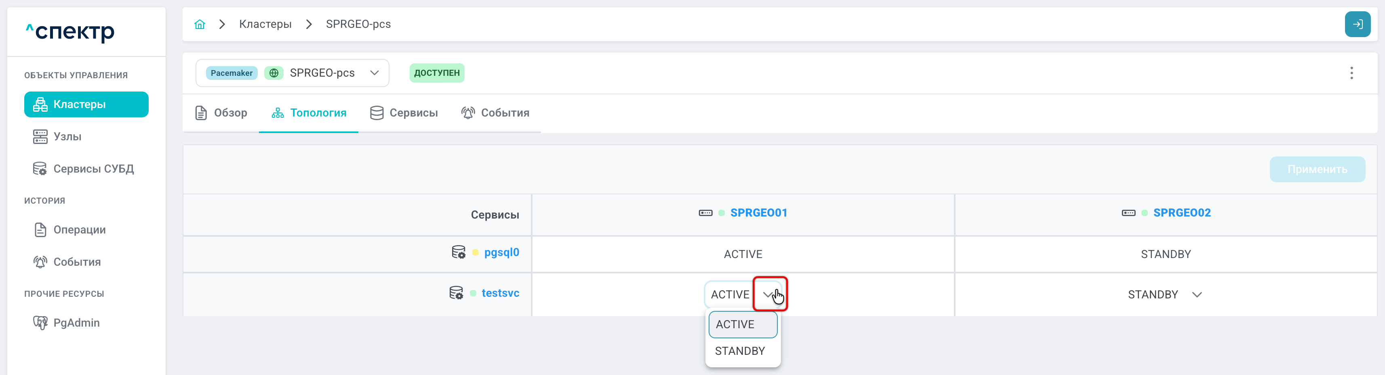Screen dimensions: 1385x375
Task: Click the server icon next to SPRGEO01
Action: (x=705, y=213)
